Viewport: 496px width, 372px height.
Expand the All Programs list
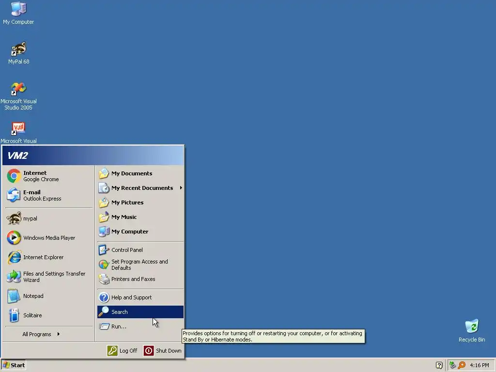pos(49,334)
